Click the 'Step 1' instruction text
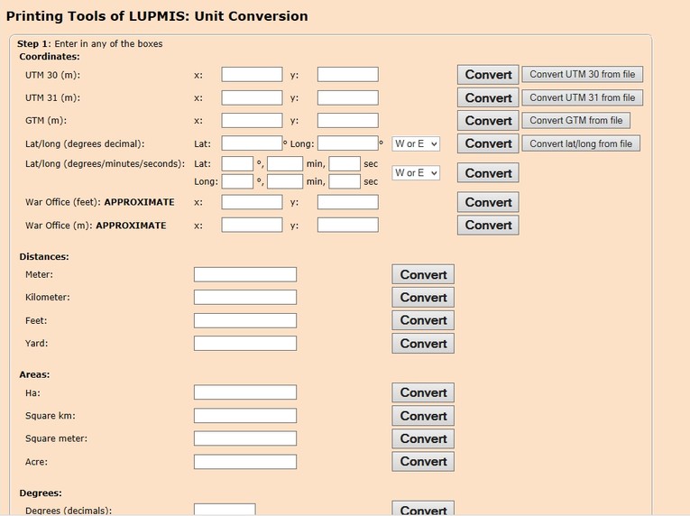690x516 pixels. click(x=90, y=43)
